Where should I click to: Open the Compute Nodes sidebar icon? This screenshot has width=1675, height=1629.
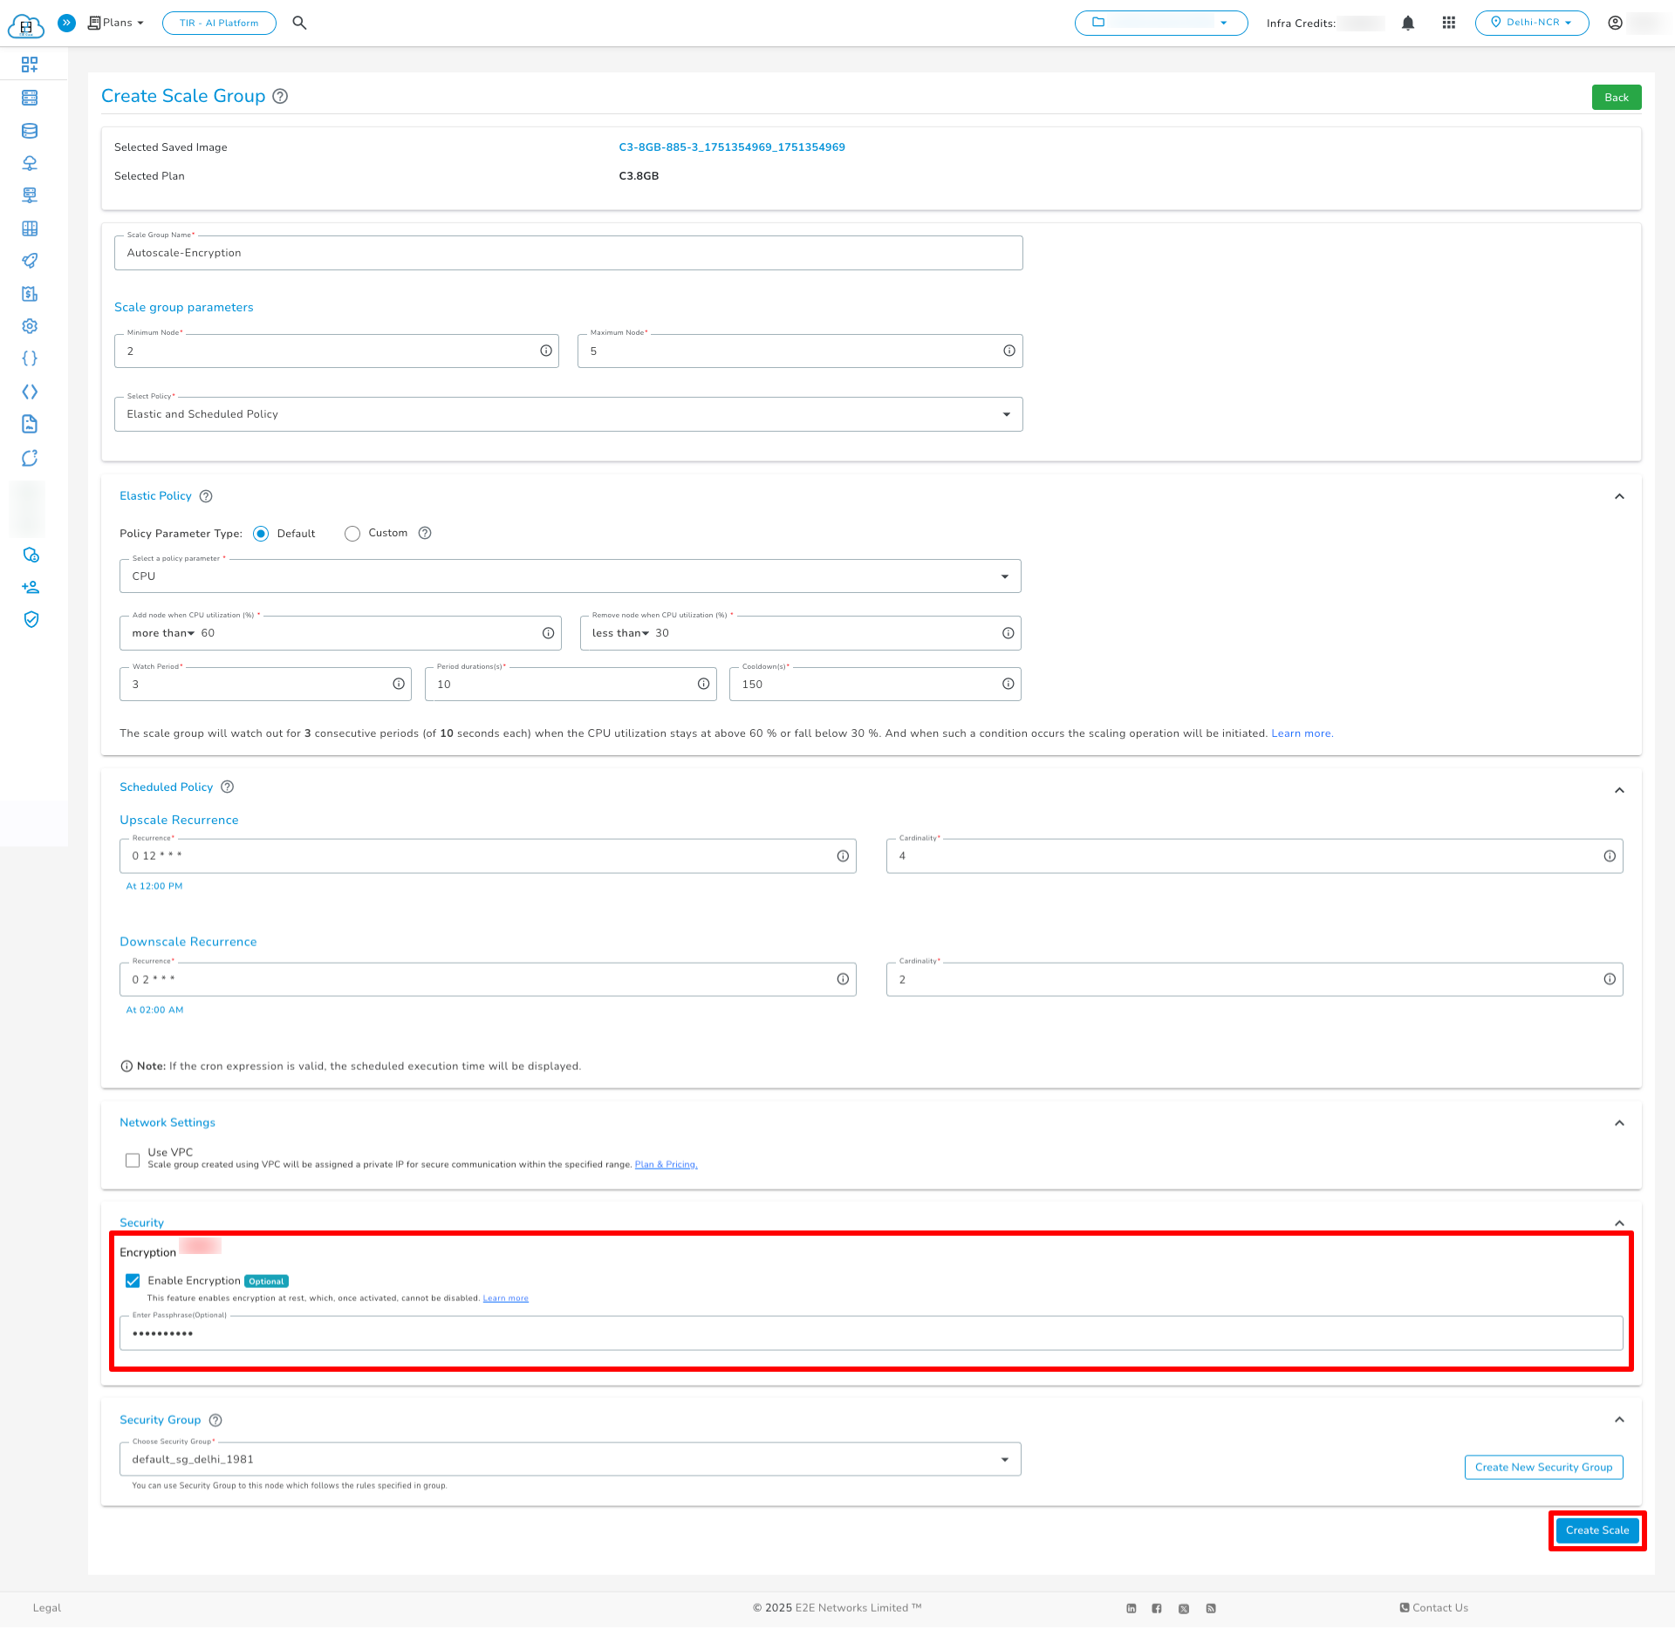coord(30,98)
